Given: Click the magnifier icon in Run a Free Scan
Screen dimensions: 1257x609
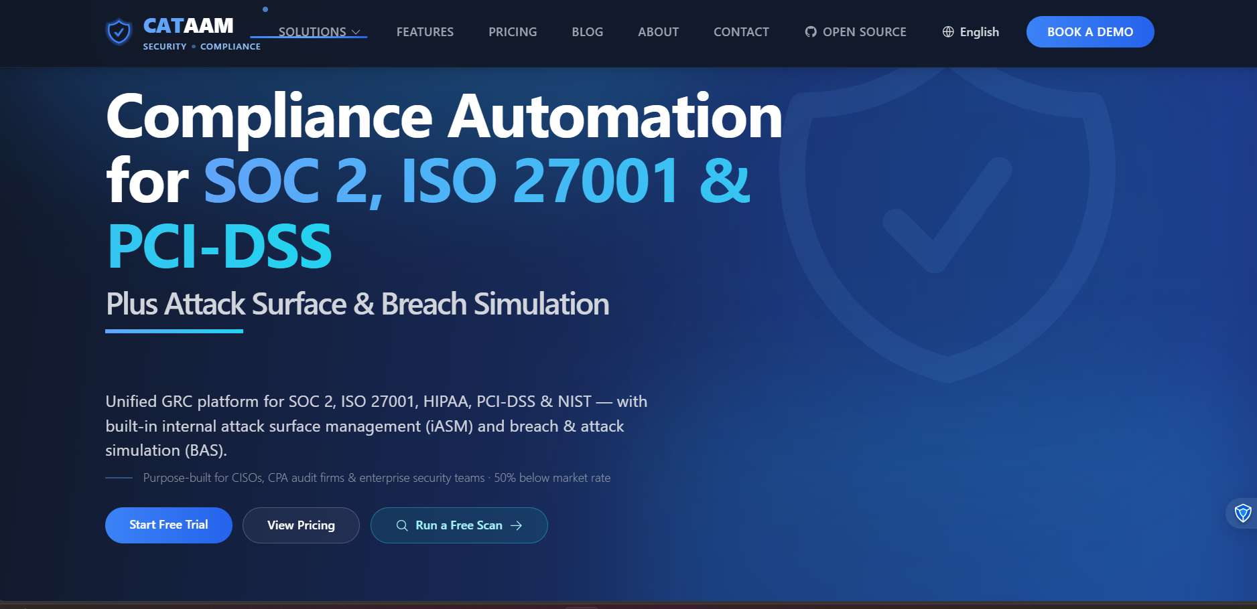Looking at the screenshot, I should click(x=402, y=525).
